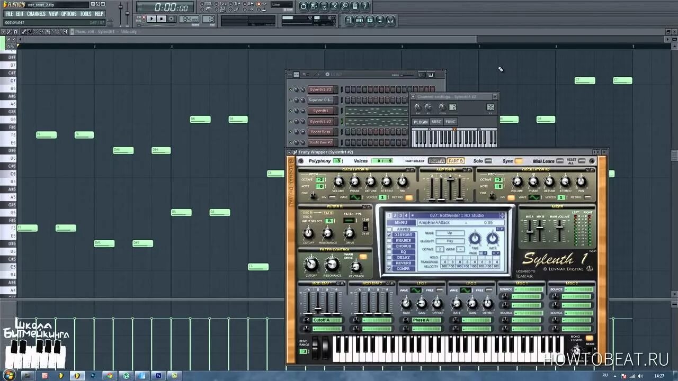This screenshot has height=381, width=678.
Task: Toggle the Solo button in Sylenth1
Action: coord(488,161)
